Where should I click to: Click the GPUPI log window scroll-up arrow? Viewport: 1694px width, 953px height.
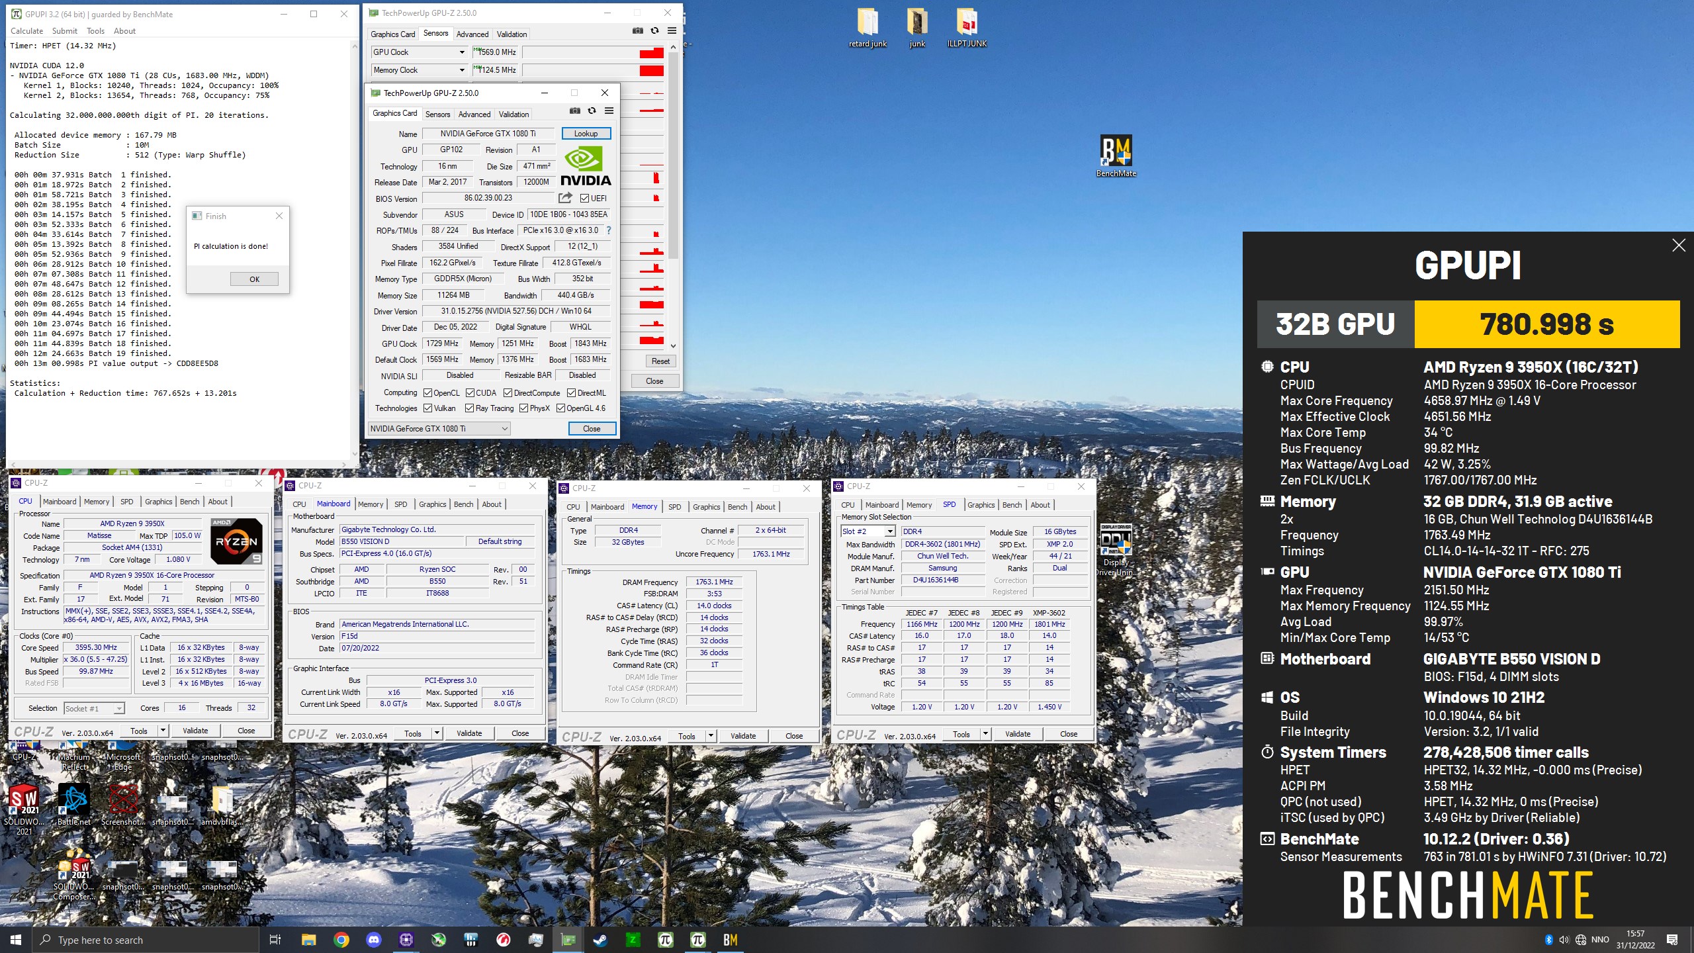[354, 46]
